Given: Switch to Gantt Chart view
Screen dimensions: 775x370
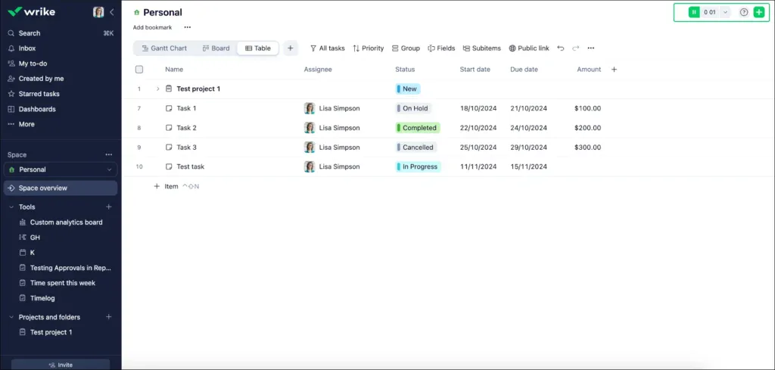Looking at the screenshot, I should (164, 48).
